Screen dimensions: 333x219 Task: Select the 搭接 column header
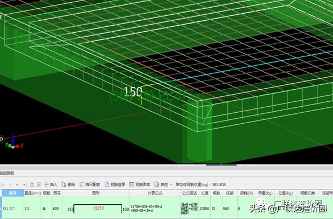coord(230,193)
